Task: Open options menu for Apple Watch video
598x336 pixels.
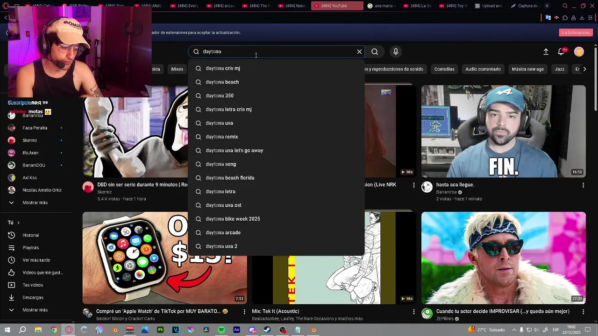Action: (x=244, y=312)
